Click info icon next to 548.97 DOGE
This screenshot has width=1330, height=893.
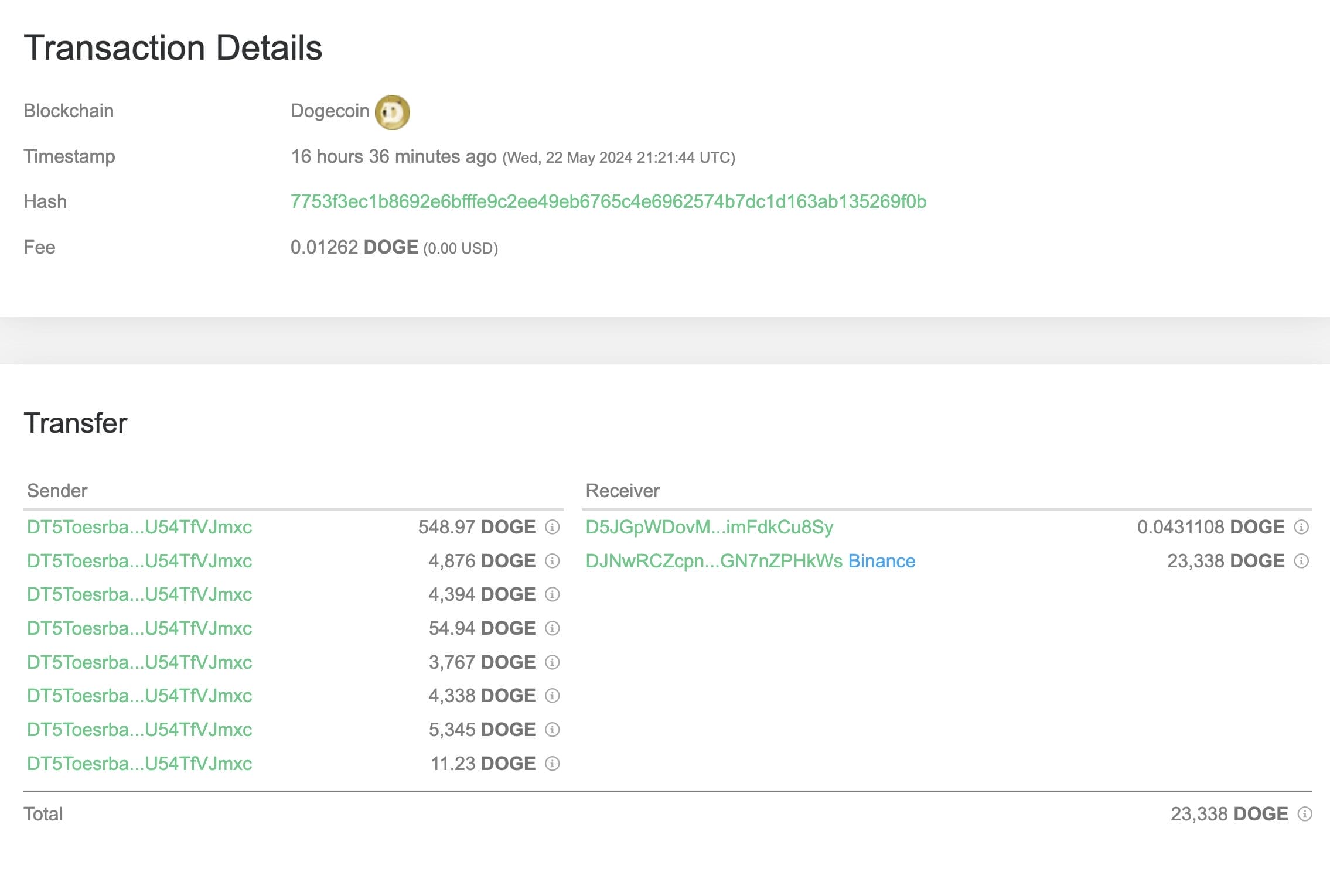[552, 527]
